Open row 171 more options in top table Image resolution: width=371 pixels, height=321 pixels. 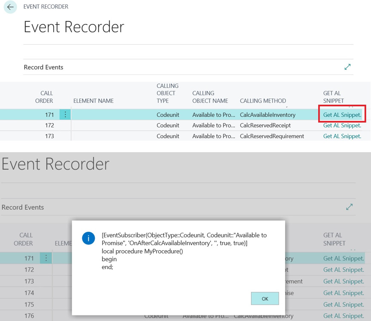65,115
